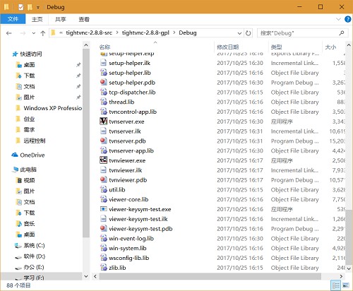Viewport: 353px width, 291px height.
Task: Open the Share (共享) ribbon tab
Action: point(60,19)
